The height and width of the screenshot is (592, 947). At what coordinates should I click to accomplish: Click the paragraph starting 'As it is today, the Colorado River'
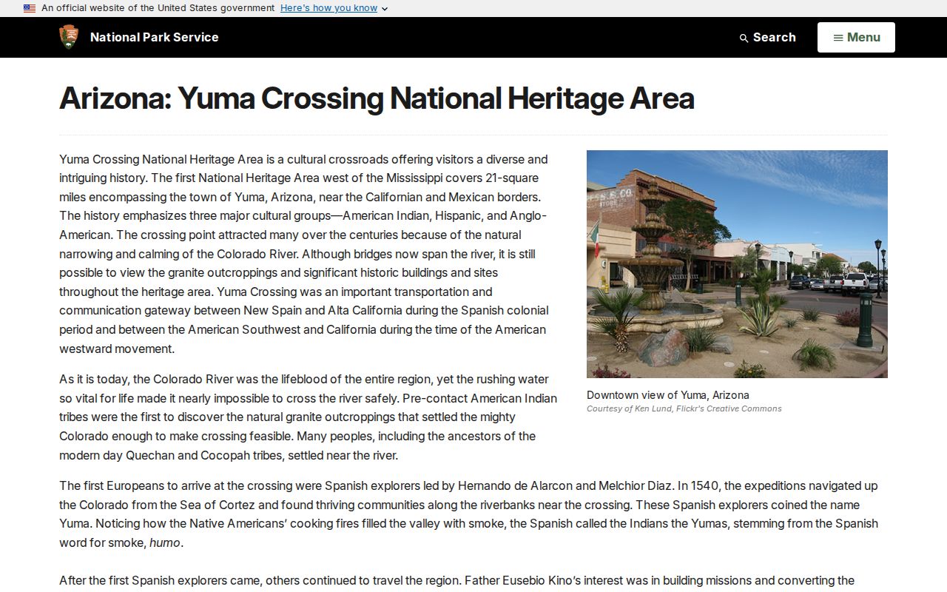pyautogui.click(x=308, y=417)
